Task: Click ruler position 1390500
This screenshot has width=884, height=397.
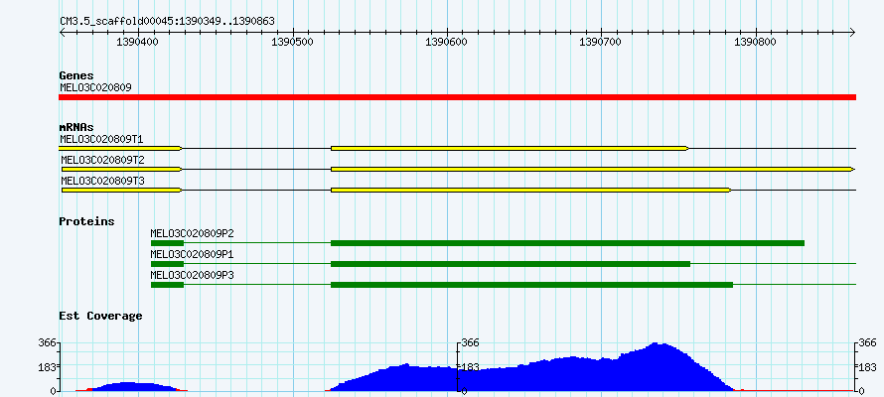Action: click(x=293, y=42)
